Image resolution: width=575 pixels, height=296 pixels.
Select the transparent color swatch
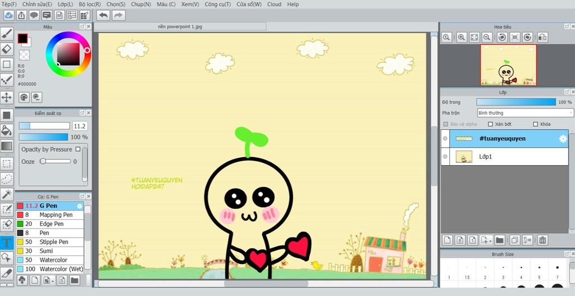point(24,55)
